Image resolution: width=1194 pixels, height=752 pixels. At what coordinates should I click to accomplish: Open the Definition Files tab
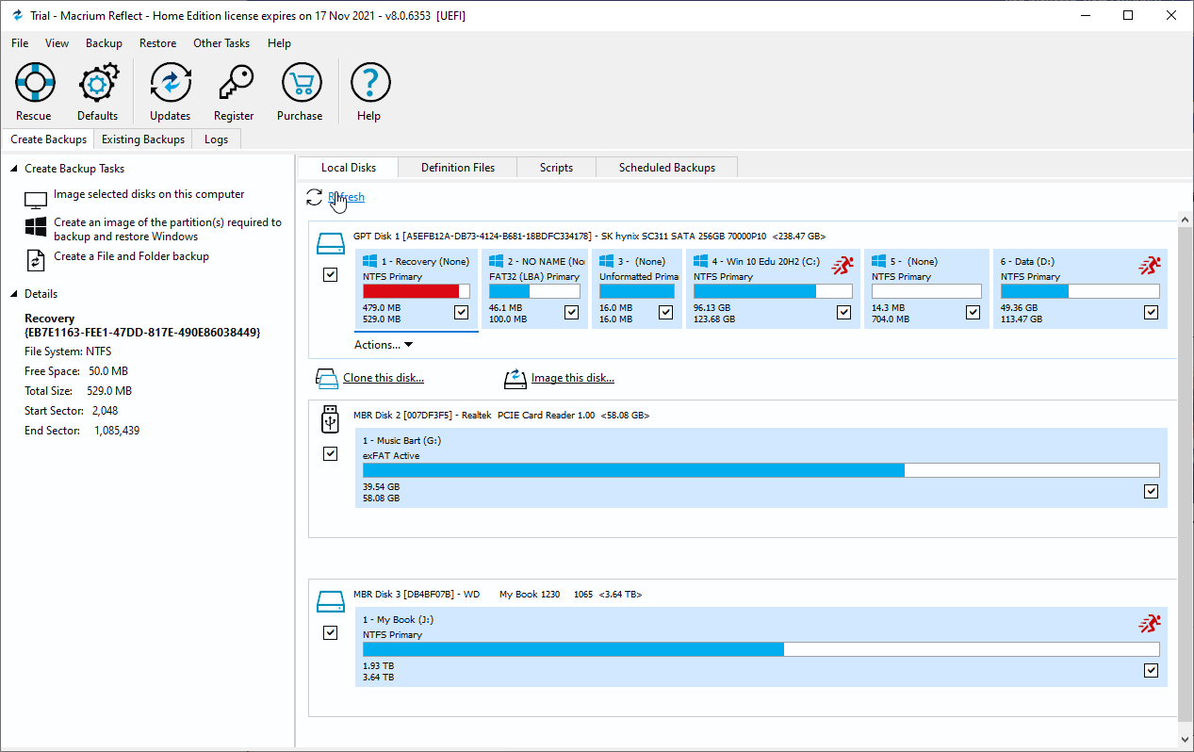click(458, 168)
